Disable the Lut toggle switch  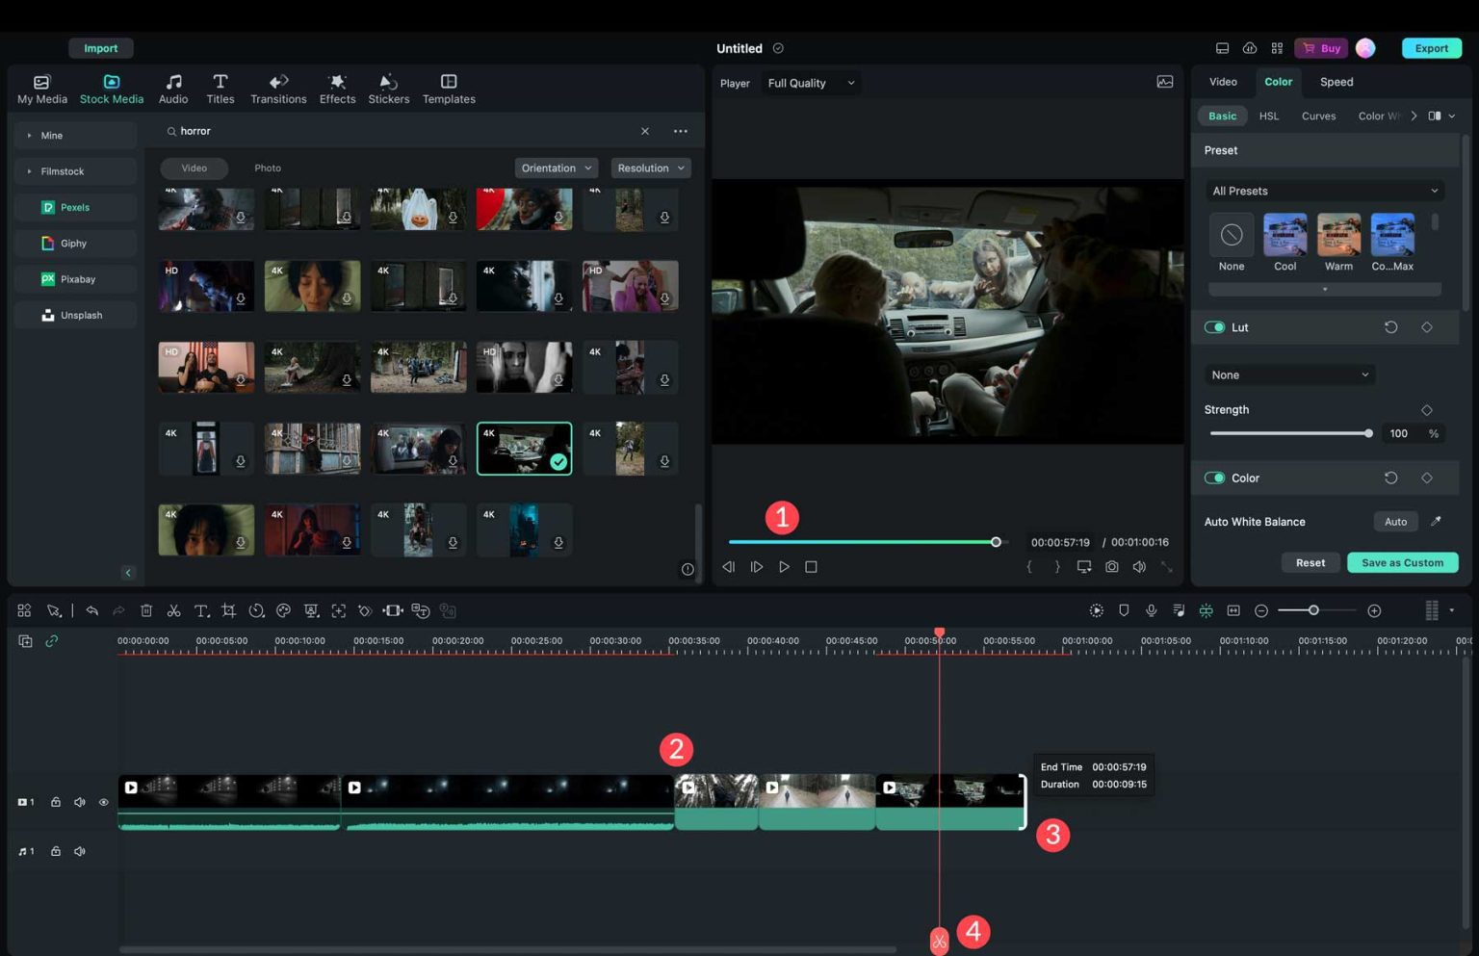point(1214,327)
